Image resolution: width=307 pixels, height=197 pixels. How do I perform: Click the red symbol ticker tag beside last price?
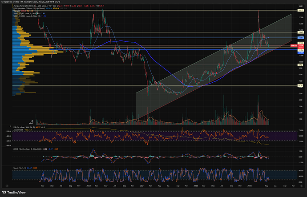[x=293, y=45]
